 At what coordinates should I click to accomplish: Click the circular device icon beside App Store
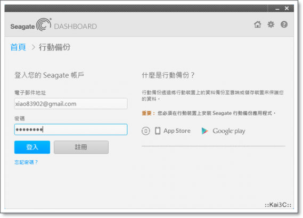146,131
